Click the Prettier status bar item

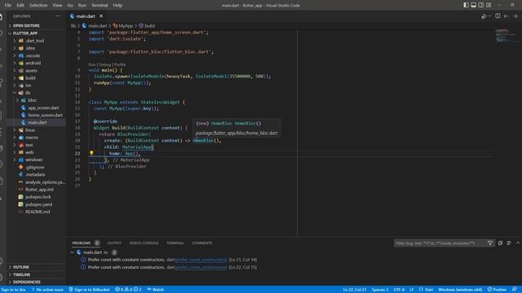497,290
